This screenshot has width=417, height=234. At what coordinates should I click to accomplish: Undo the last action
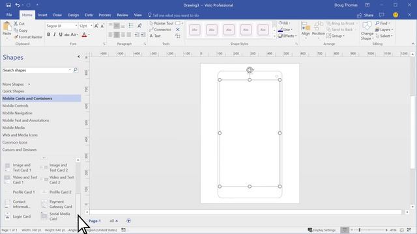click(18, 5)
